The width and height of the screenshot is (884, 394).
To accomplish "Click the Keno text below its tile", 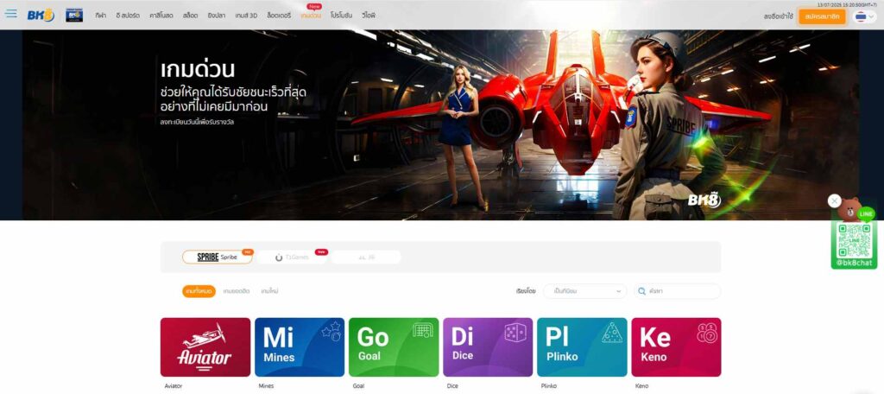I will (x=641, y=386).
